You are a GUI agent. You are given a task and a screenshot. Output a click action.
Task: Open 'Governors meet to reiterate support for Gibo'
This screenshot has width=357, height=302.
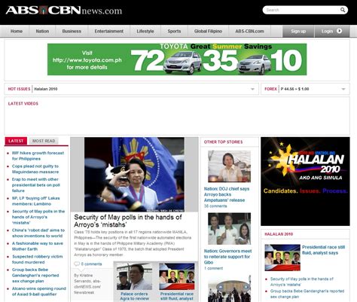(x=227, y=257)
